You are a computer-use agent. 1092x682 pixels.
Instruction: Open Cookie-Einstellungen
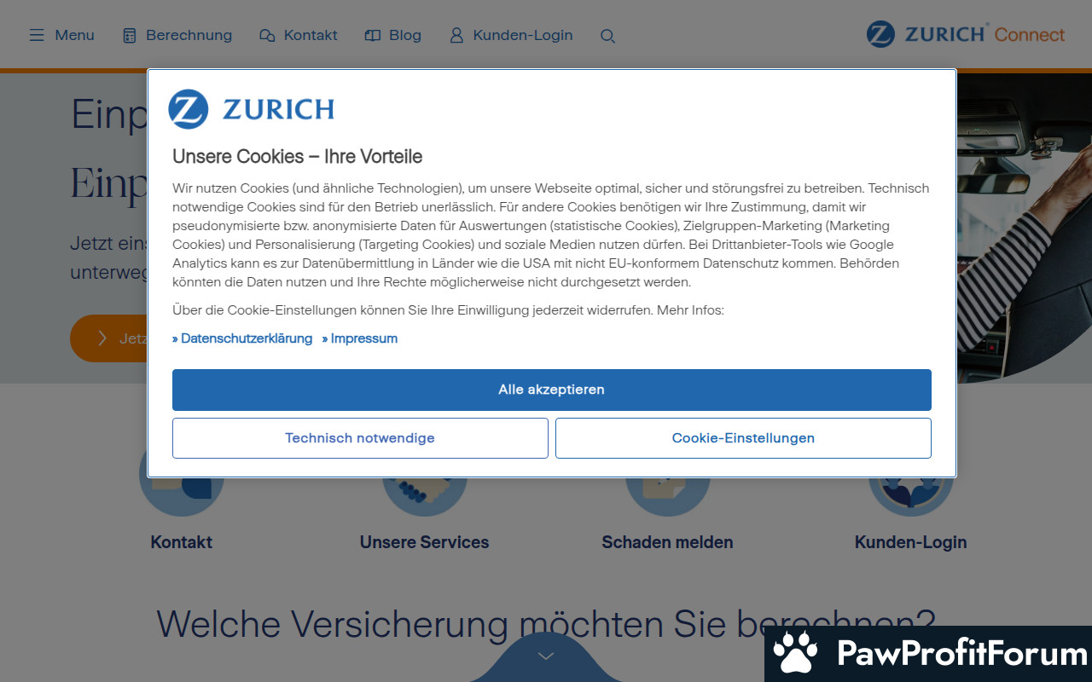(743, 438)
